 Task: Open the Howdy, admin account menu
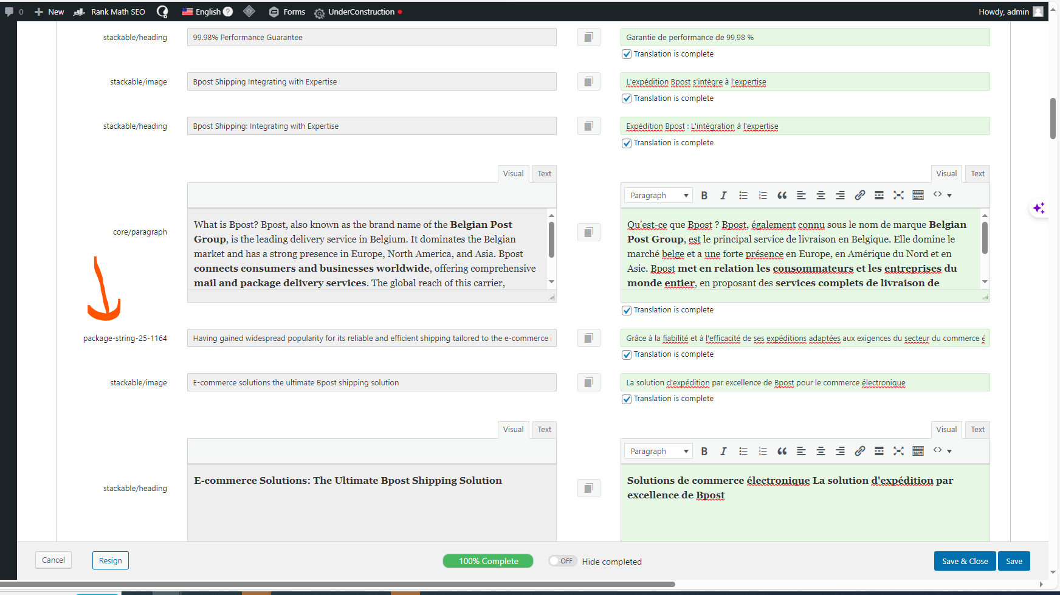[x=1011, y=12]
